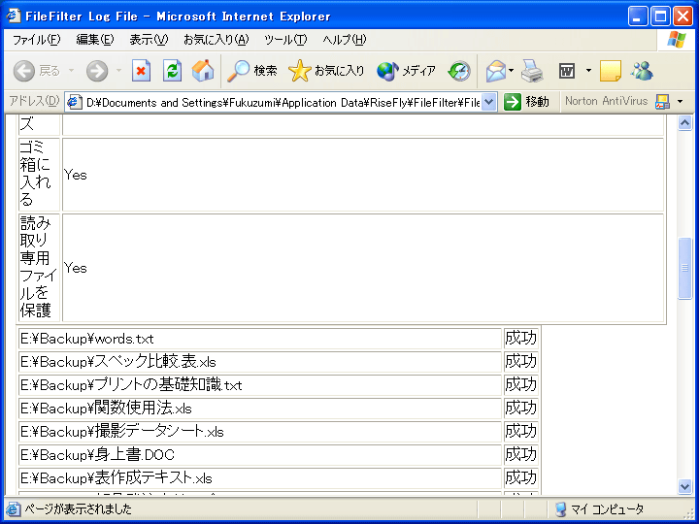Click E:¥Backup¥プリントの基礎知識.txt row
The width and height of the screenshot is (699, 524).
(260, 385)
